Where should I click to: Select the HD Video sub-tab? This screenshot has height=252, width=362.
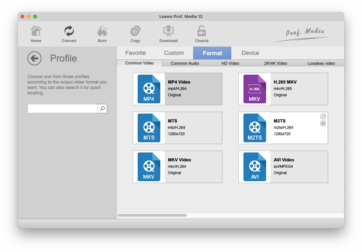[x=230, y=63]
